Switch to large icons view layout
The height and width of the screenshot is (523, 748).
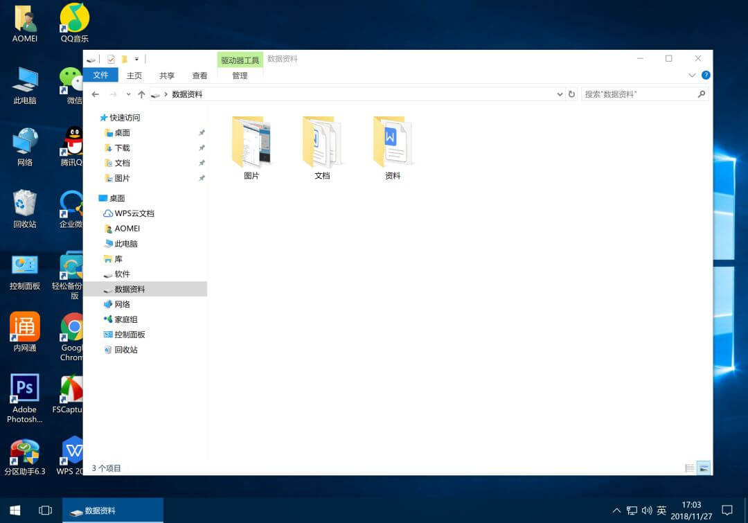point(704,468)
